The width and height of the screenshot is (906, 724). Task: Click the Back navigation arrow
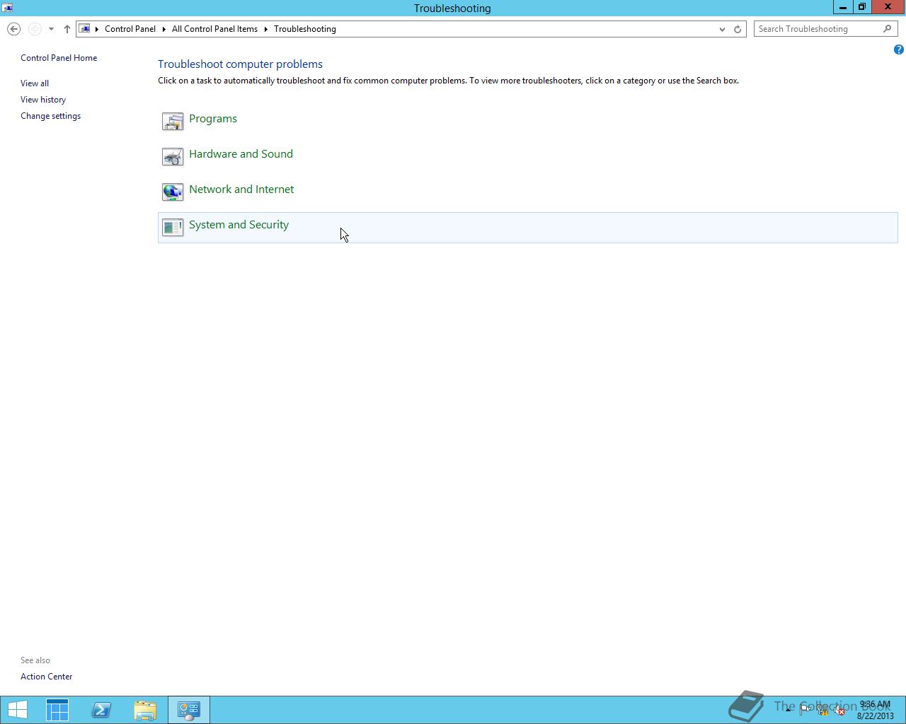coord(13,29)
